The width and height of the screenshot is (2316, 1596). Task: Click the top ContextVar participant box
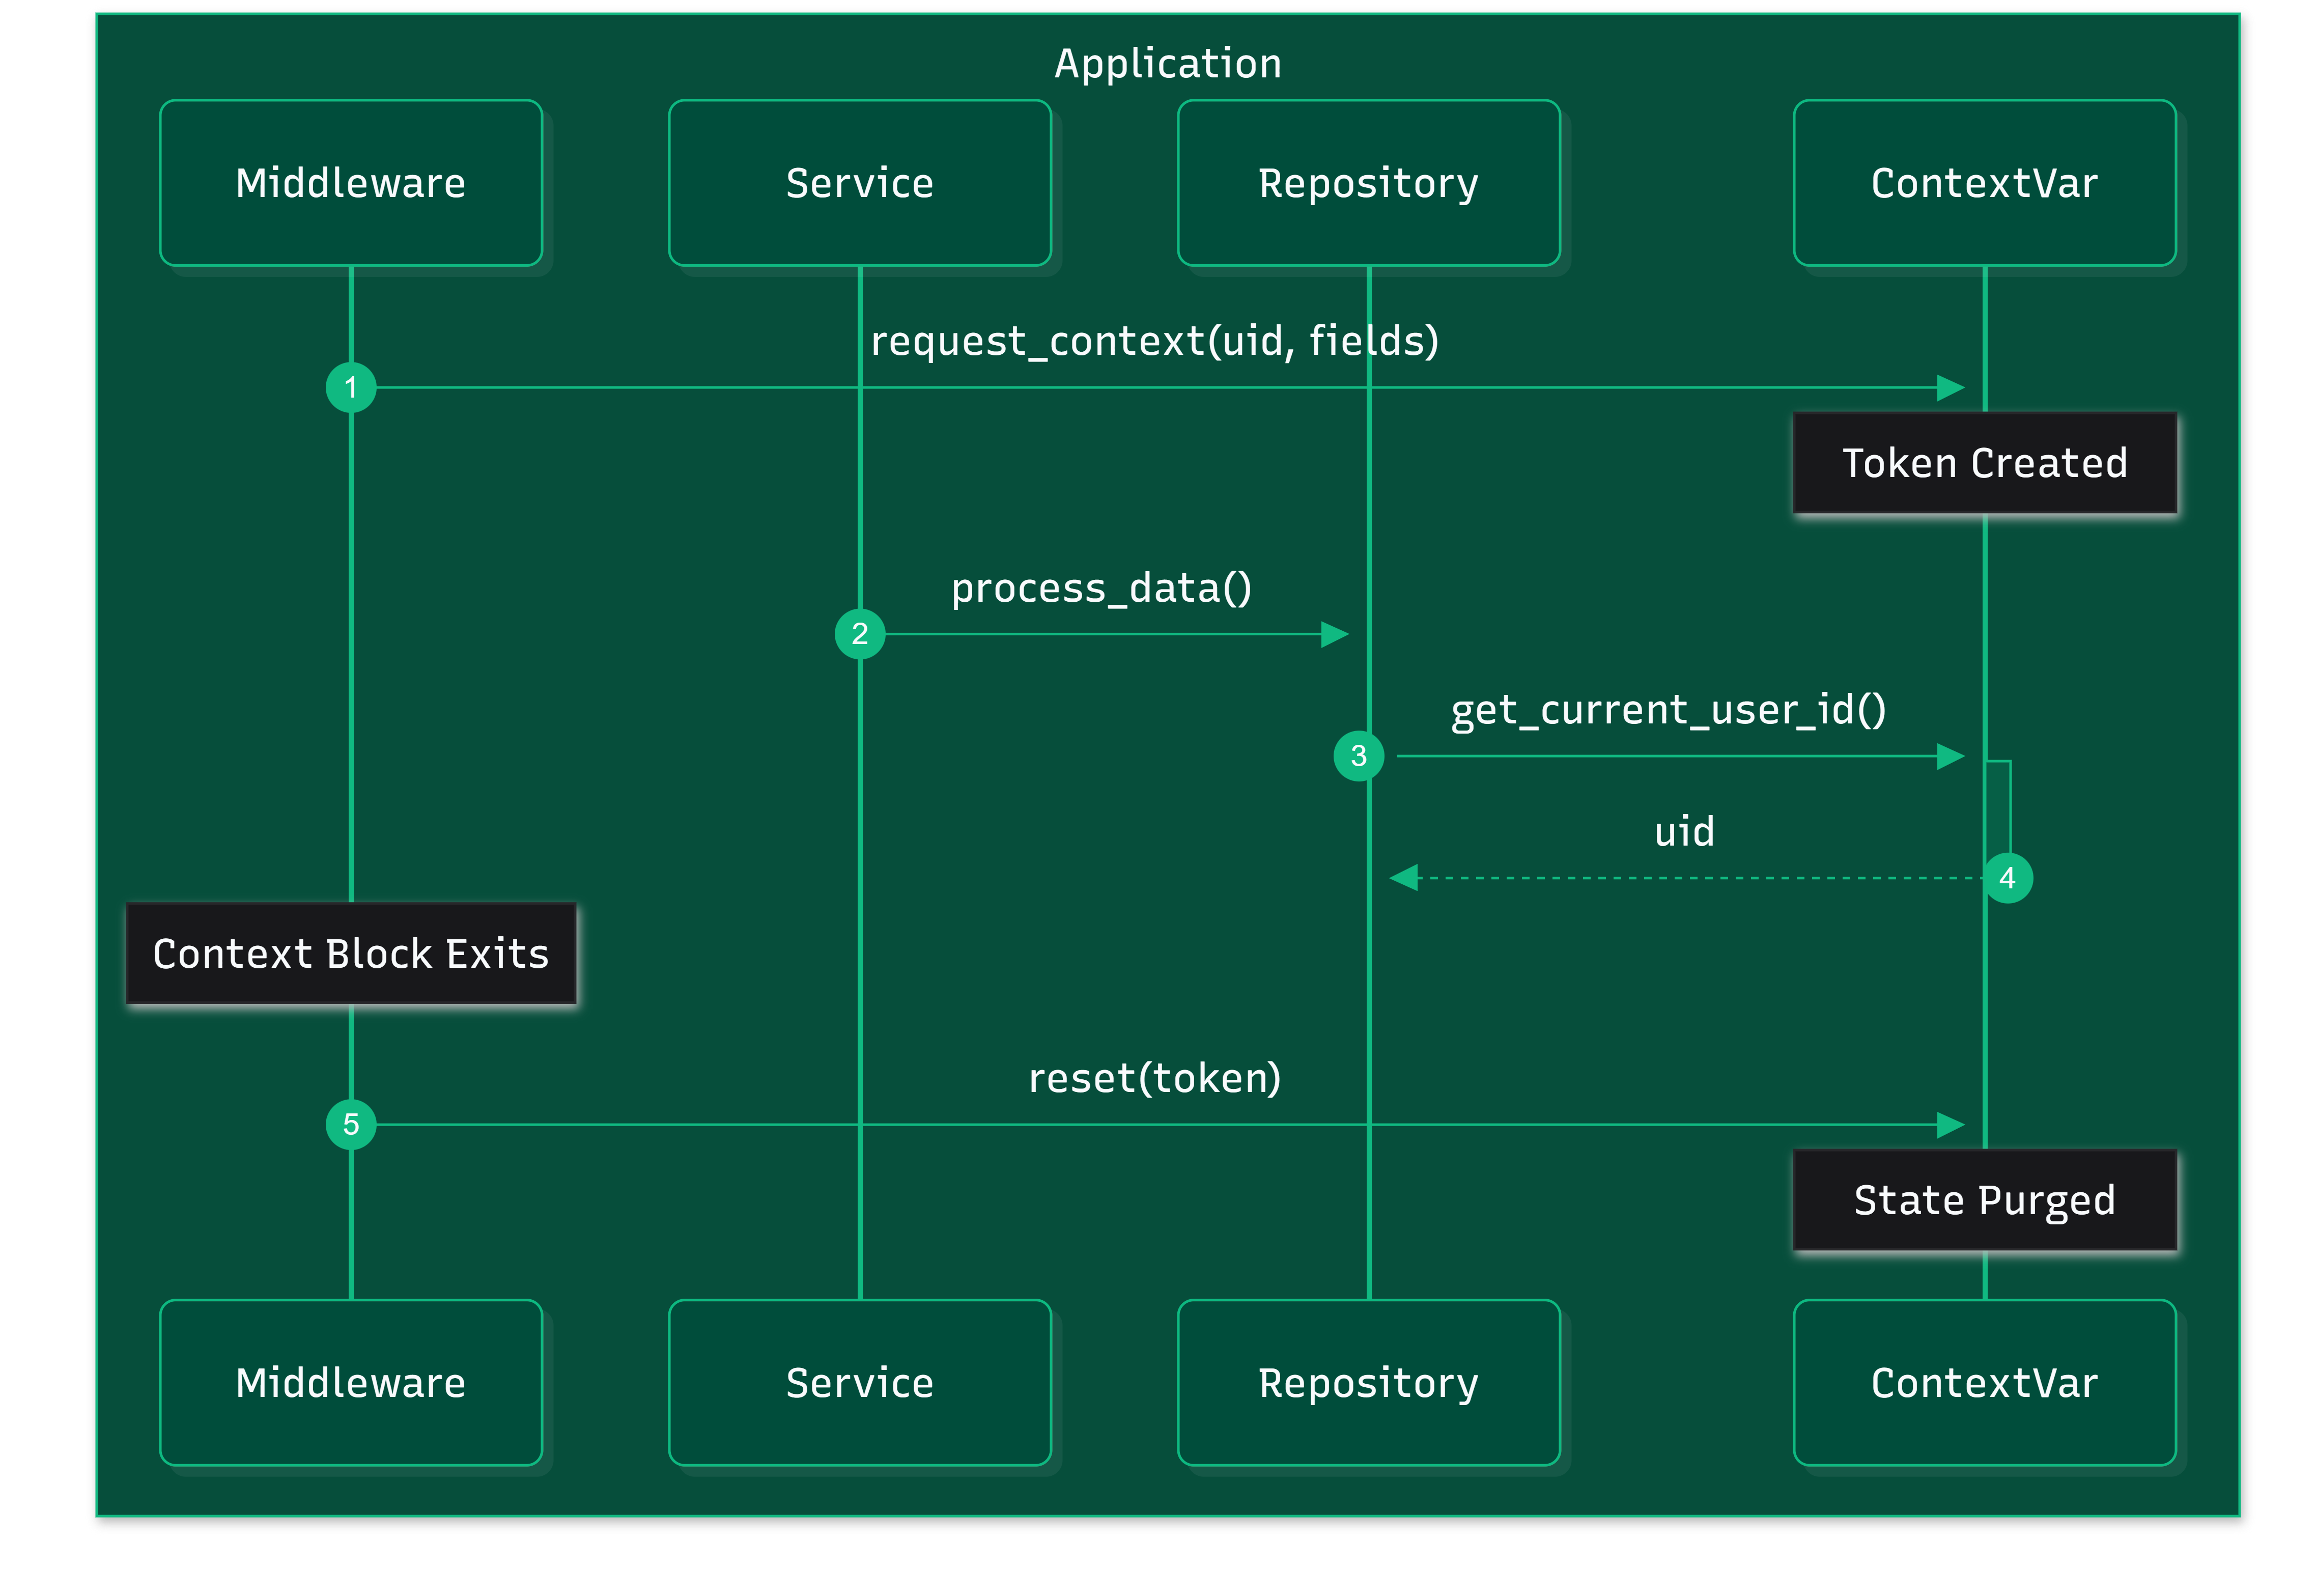1984,183
